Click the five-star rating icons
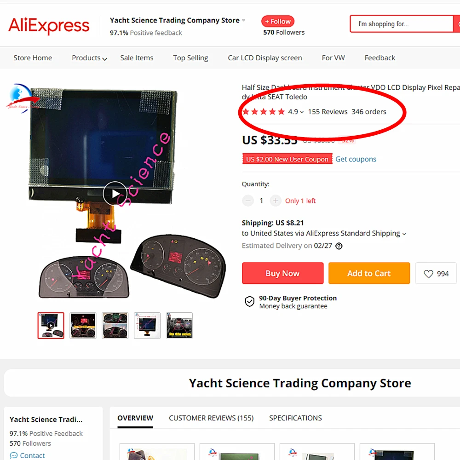 coord(264,111)
